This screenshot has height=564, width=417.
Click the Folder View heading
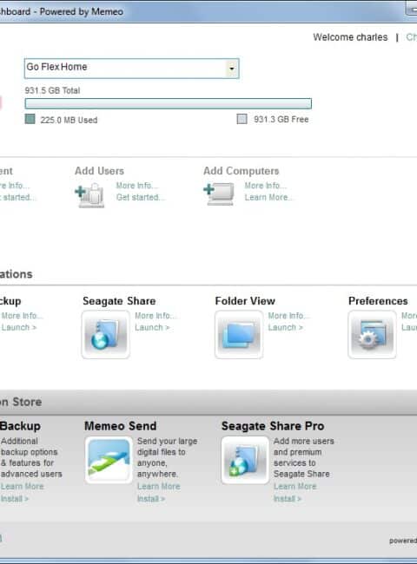point(245,301)
